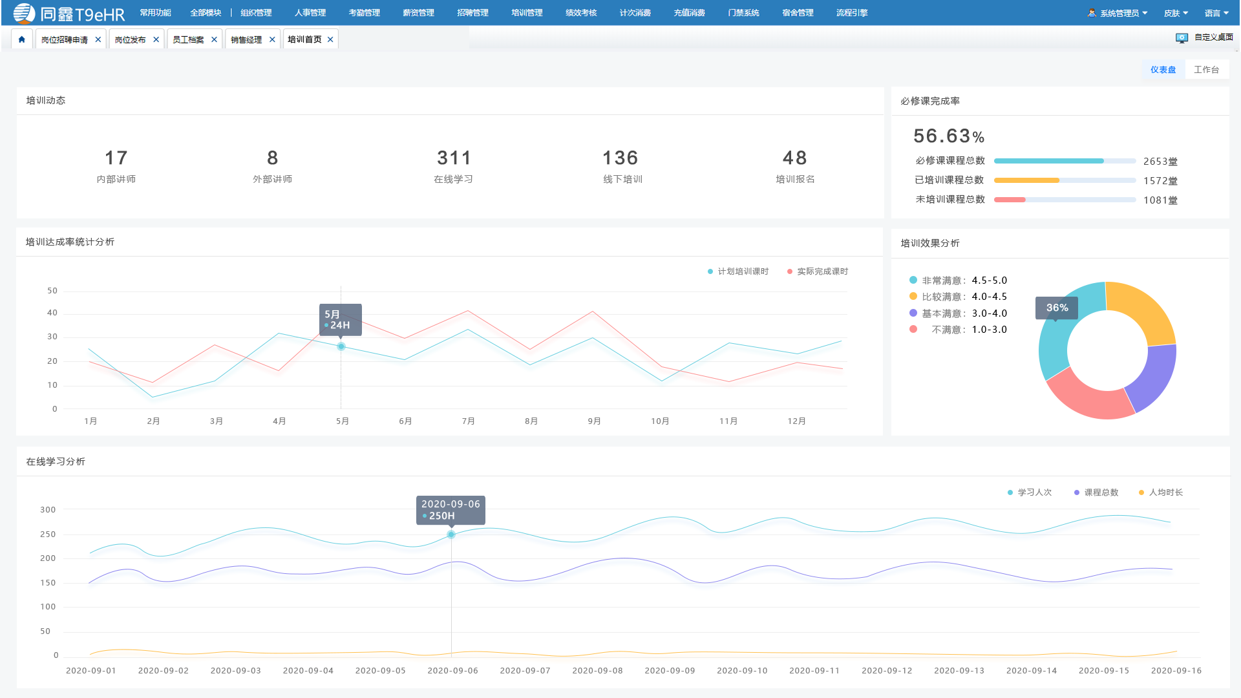Select the 仪表盘 view button

pyautogui.click(x=1163, y=70)
